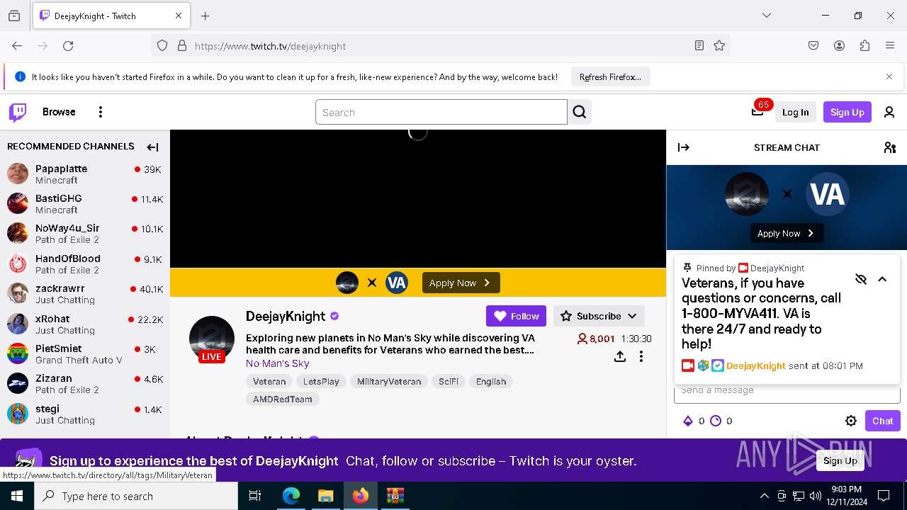Open Task View on the taskbar
The height and width of the screenshot is (510, 907).
pos(255,496)
